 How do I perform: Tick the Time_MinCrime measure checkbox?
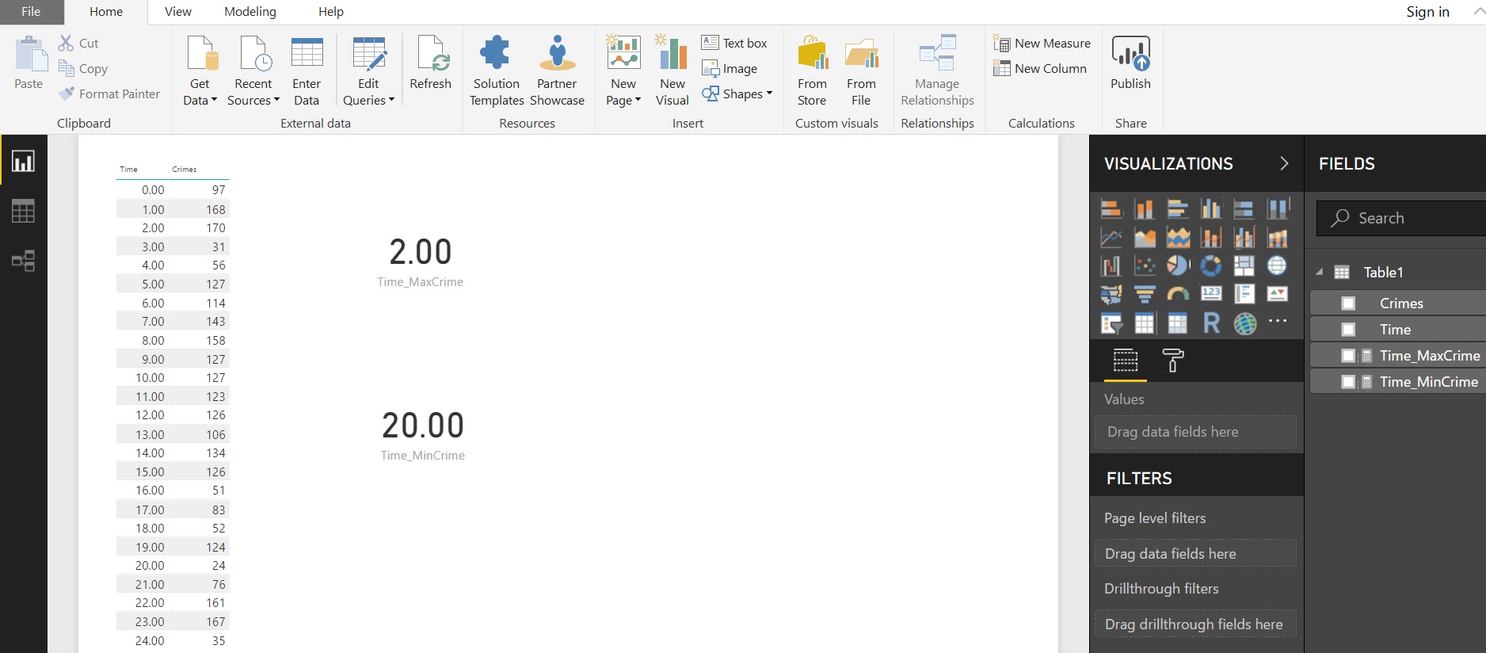[1348, 382]
